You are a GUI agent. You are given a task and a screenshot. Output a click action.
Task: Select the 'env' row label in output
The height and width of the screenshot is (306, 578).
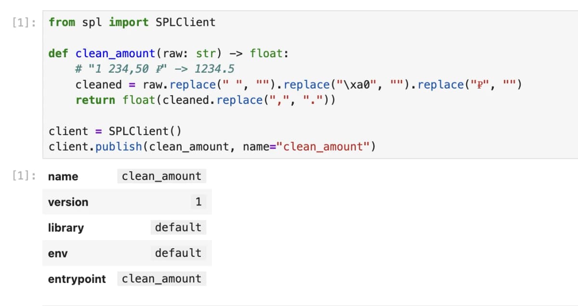[58, 253]
